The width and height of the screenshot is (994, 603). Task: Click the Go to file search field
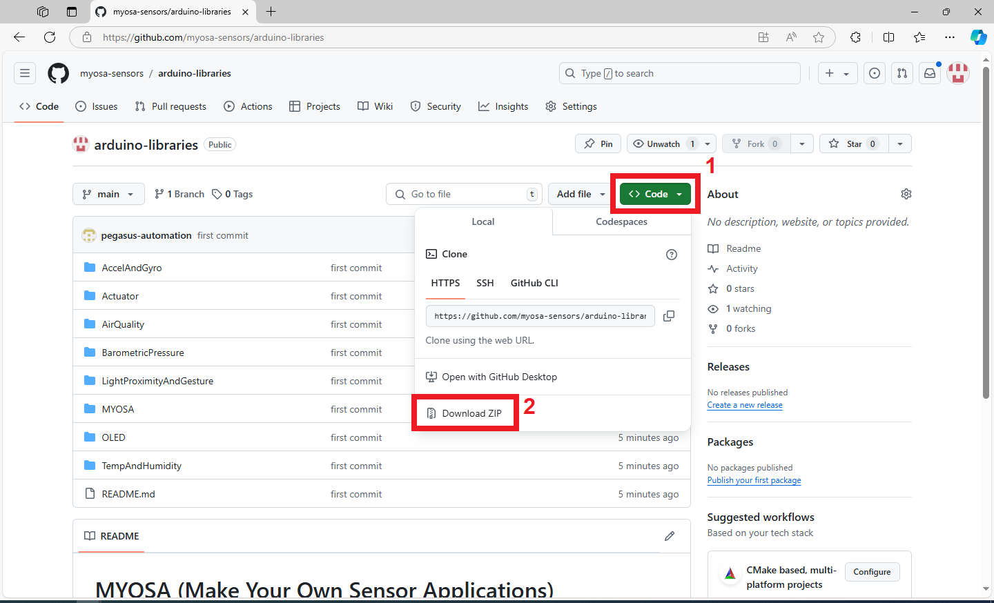click(464, 194)
